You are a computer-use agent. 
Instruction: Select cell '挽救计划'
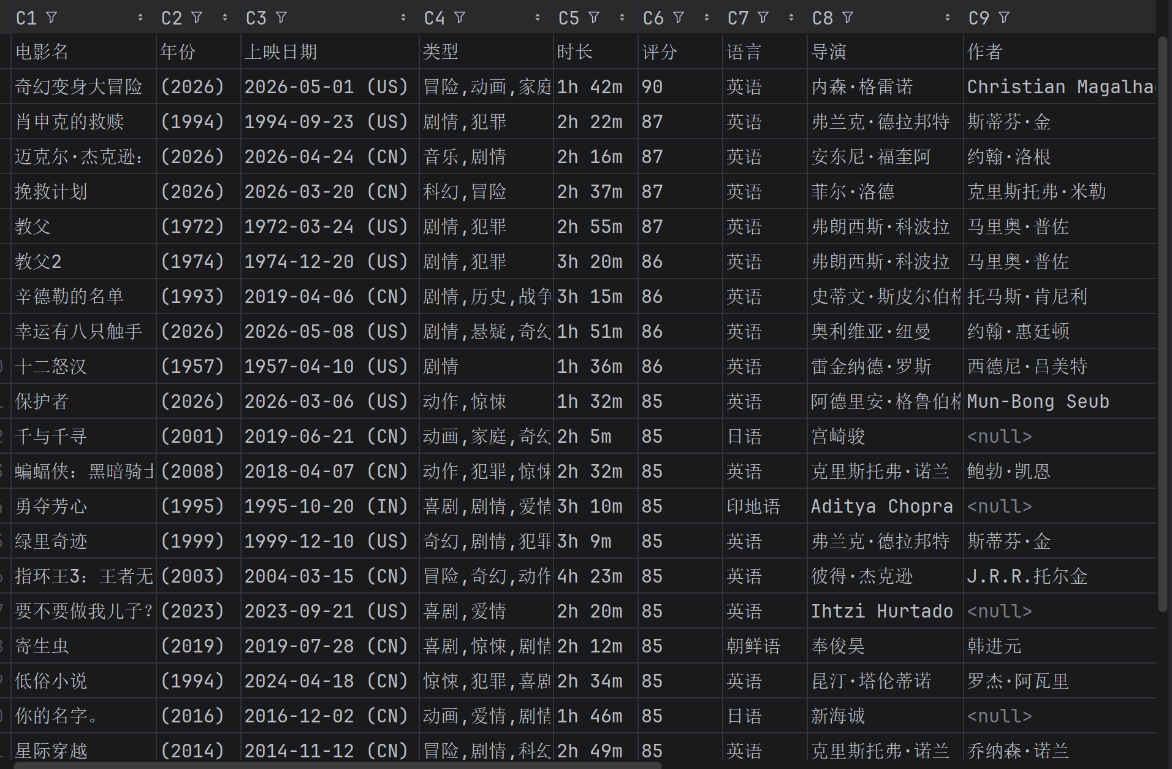click(x=84, y=191)
